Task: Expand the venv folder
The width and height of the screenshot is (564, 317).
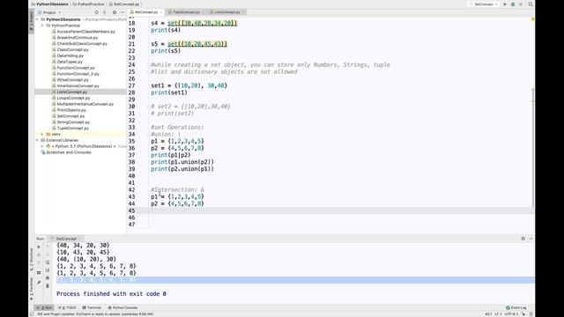Action: pyautogui.click(x=42, y=134)
